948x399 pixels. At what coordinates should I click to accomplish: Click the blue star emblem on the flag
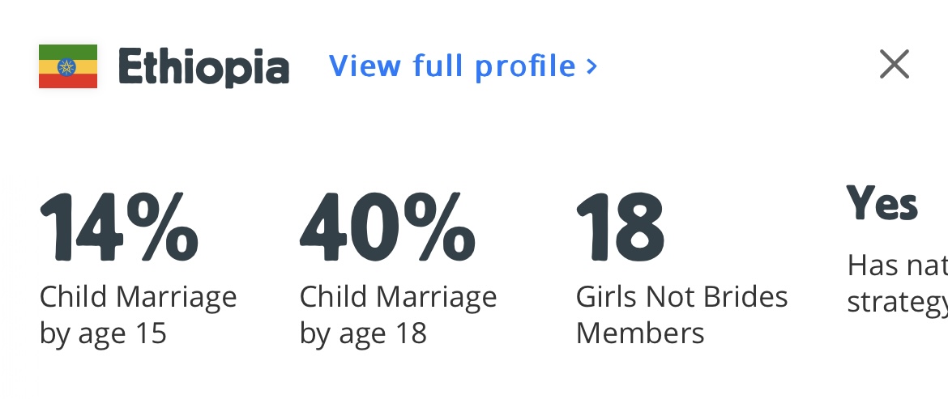pyautogui.click(x=68, y=66)
